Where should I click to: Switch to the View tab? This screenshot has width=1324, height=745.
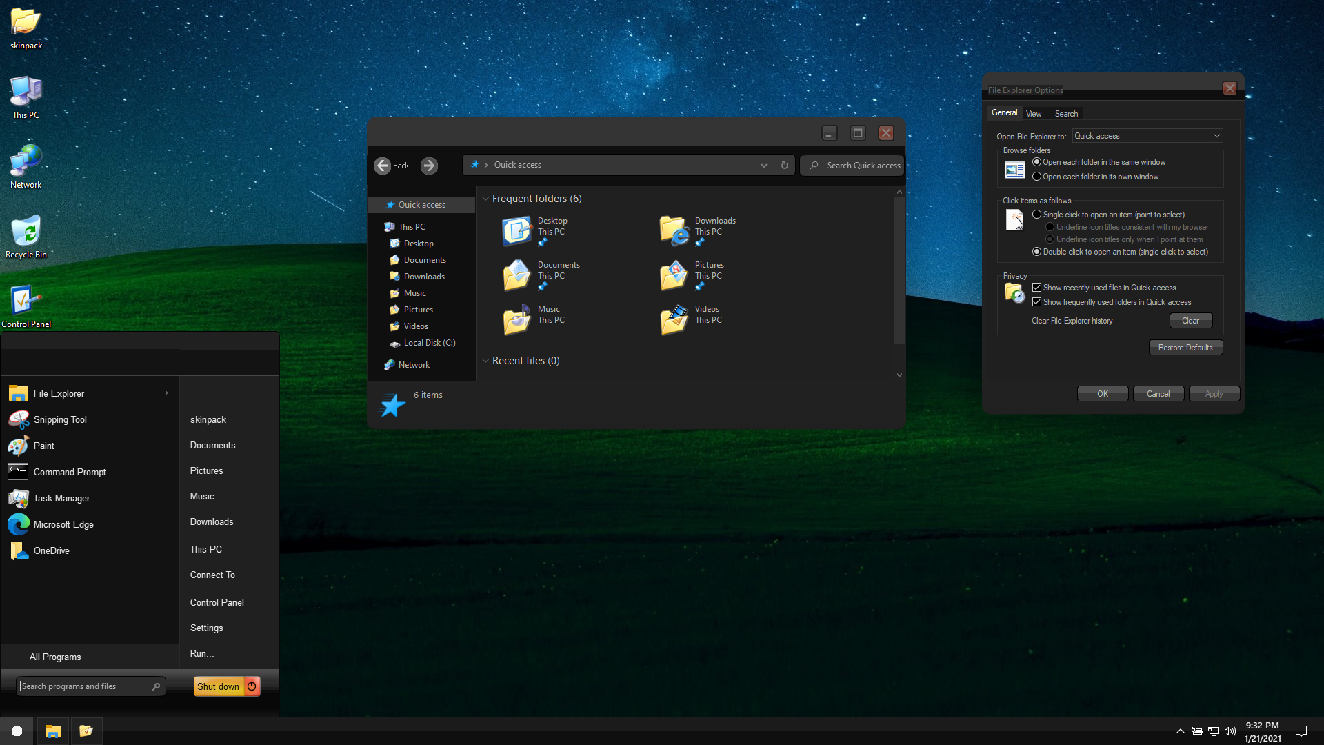point(1034,114)
